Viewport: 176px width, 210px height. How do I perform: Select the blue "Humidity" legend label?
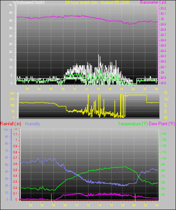pos(32,124)
